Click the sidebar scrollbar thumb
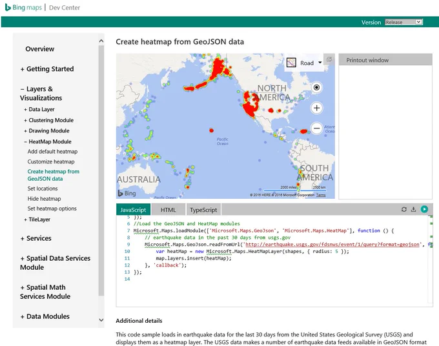439x346 pixels. [101, 170]
